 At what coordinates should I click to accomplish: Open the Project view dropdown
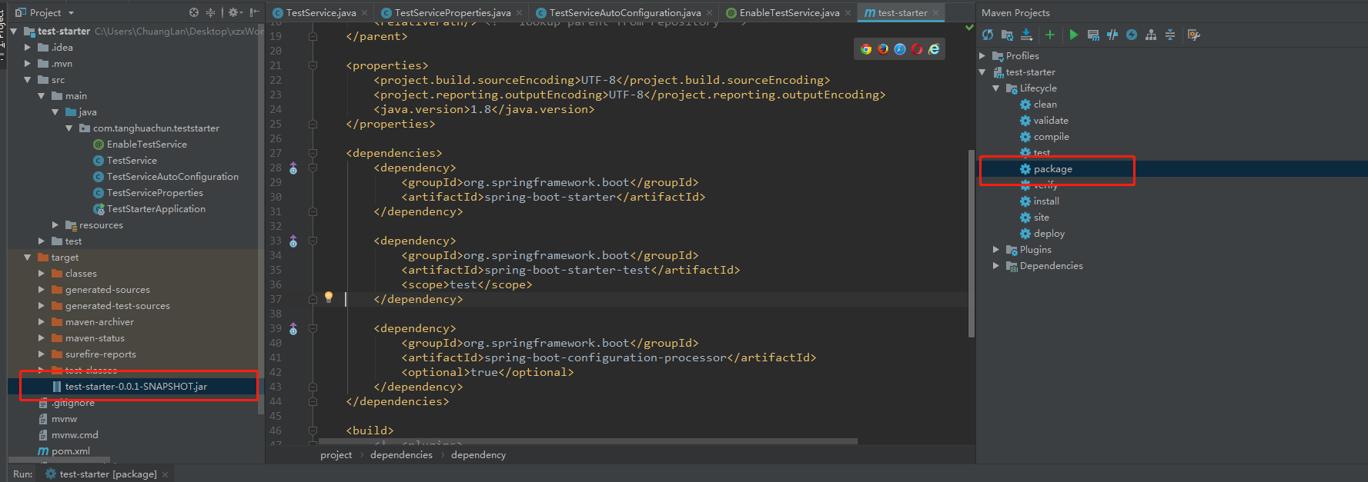(x=71, y=13)
